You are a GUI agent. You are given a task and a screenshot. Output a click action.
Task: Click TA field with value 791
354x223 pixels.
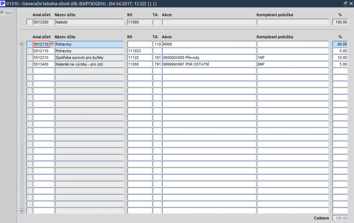[x=157, y=64]
